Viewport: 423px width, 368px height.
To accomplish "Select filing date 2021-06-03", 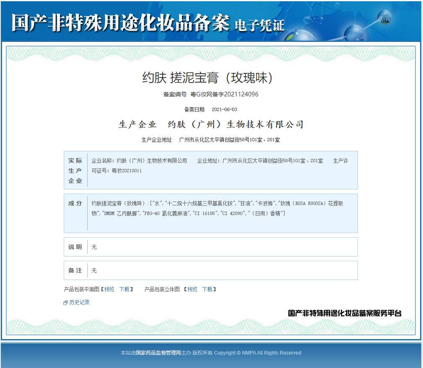I will (x=224, y=109).
